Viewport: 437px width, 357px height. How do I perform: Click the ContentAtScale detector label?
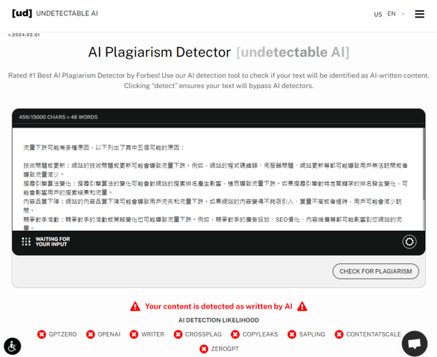(x=373, y=334)
